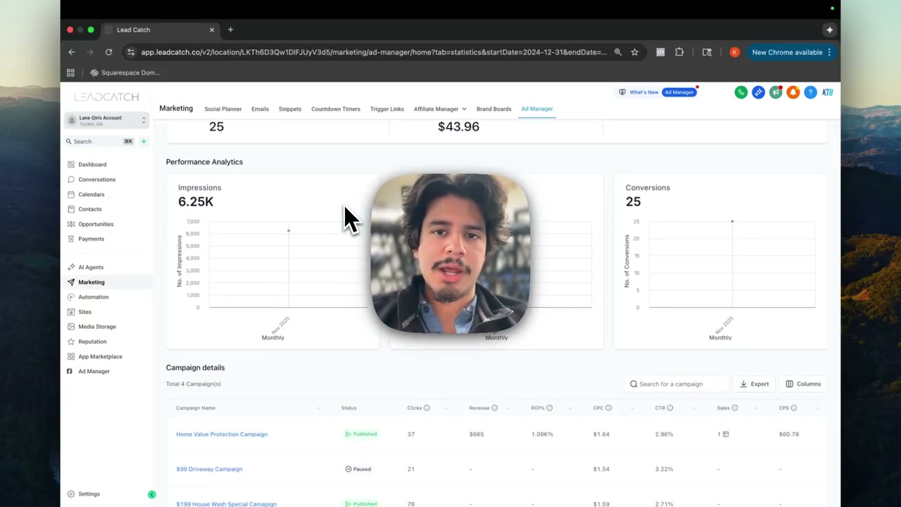Open a new Chrome tab
901x507 pixels.
click(230, 30)
